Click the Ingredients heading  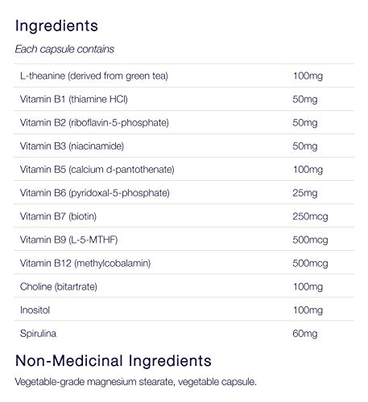[56, 27]
